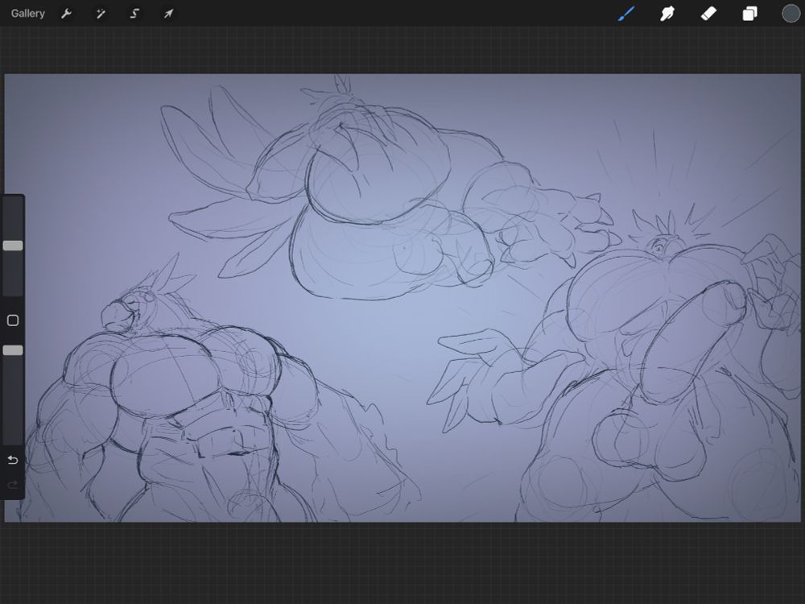Open the Layers panel
The height and width of the screenshot is (604, 805).
pyautogui.click(x=749, y=14)
